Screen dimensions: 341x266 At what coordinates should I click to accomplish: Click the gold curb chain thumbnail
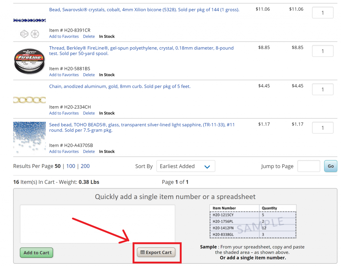tap(30, 100)
